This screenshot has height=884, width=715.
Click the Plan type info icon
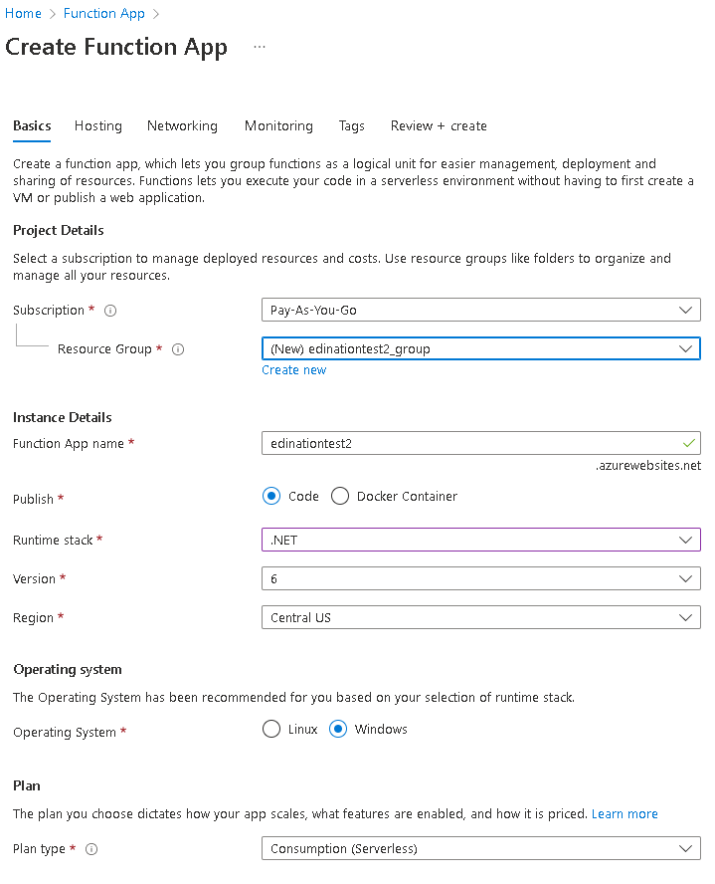click(89, 848)
